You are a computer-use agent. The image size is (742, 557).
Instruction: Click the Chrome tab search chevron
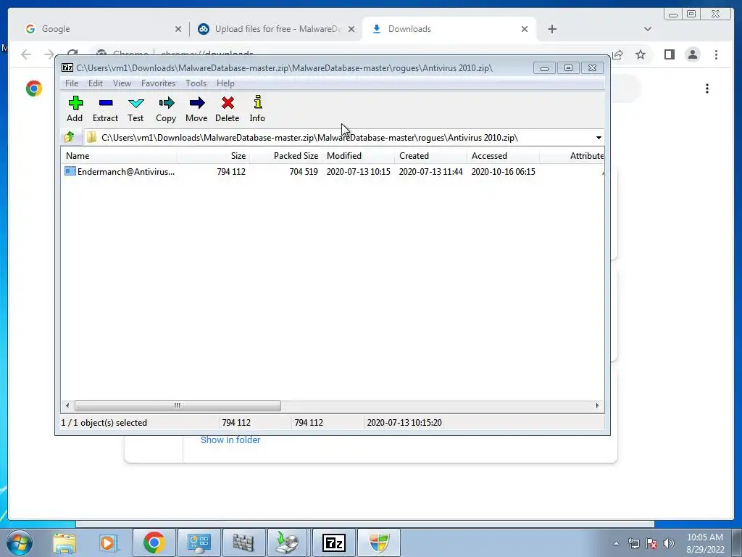click(648, 29)
